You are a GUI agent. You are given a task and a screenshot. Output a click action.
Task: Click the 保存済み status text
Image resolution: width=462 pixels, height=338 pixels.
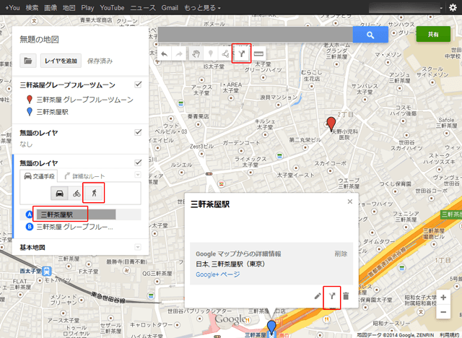(100, 61)
